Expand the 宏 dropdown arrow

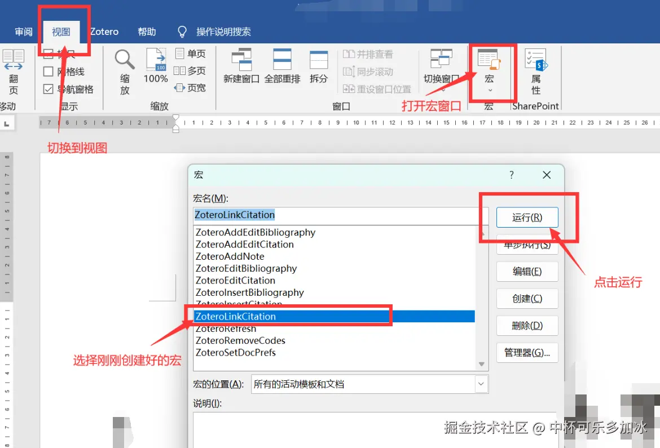tap(490, 89)
